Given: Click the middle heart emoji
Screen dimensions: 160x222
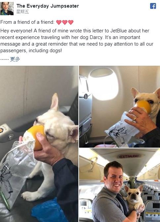Looking at the screenshot, I should (65, 22).
